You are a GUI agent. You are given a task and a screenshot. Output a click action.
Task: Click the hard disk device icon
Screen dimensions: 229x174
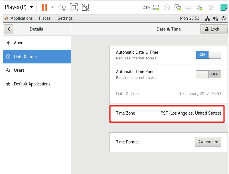[x=156, y=7]
